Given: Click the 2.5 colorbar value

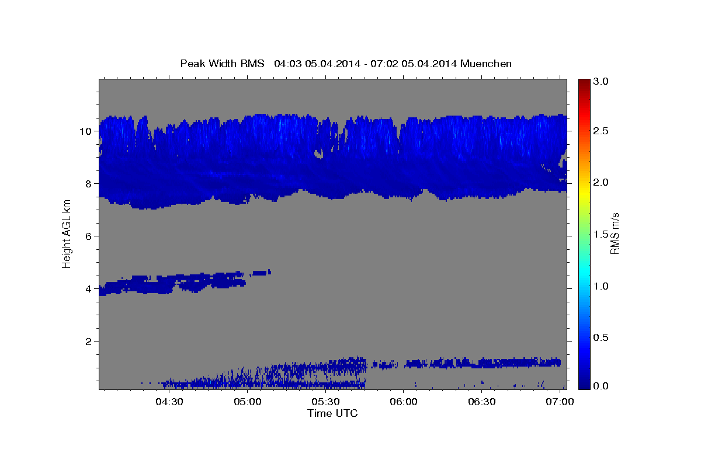Looking at the screenshot, I should tap(602, 131).
